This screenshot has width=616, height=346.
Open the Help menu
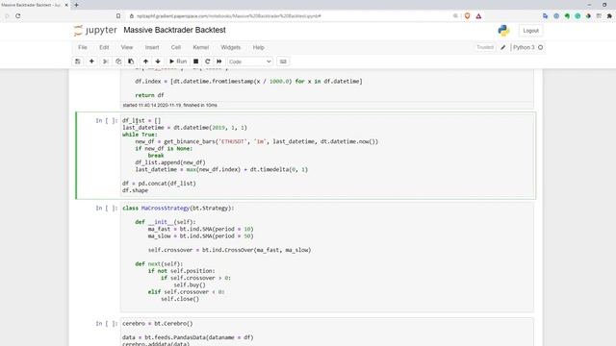pyautogui.click(x=259, y=47)
